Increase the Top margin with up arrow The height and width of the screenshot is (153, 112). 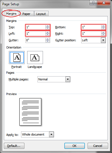[47, 26]
